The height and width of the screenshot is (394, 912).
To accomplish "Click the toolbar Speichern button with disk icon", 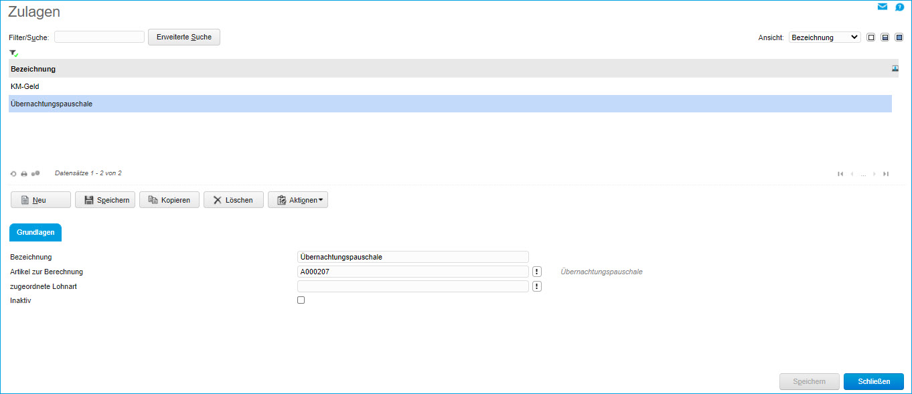I will coord(105,200).
